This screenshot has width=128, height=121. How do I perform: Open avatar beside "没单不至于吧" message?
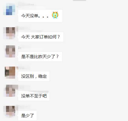tap(10, 91)
